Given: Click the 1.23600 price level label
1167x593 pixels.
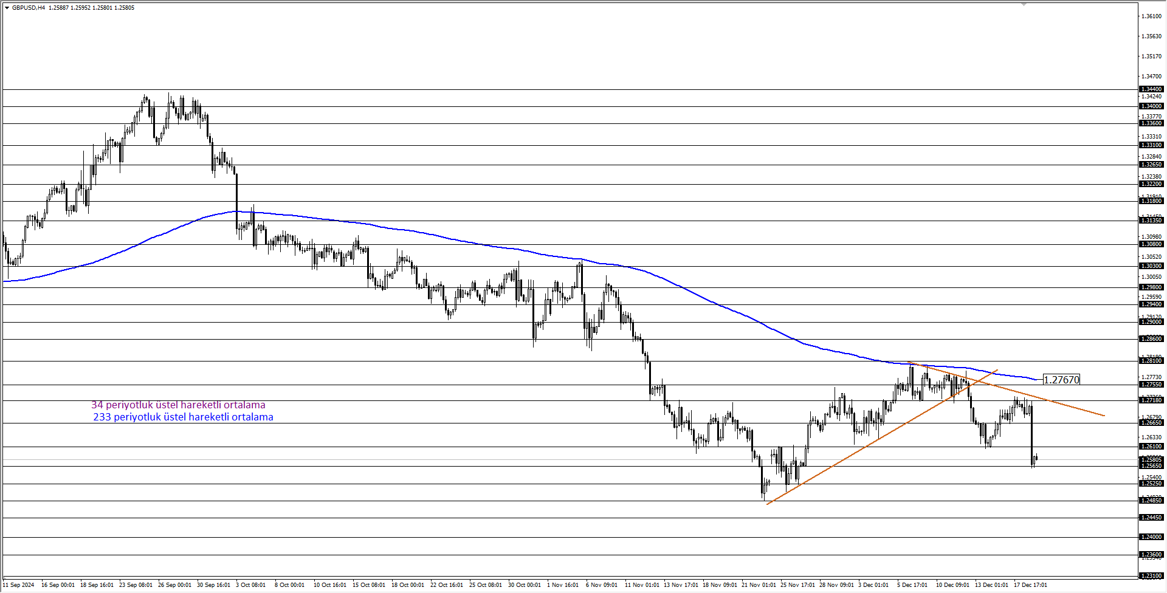Looking at the screenshot, I should [x=1151, y=555].
